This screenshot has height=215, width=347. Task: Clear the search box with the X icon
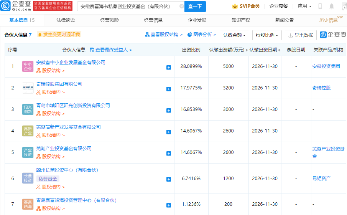181,6
